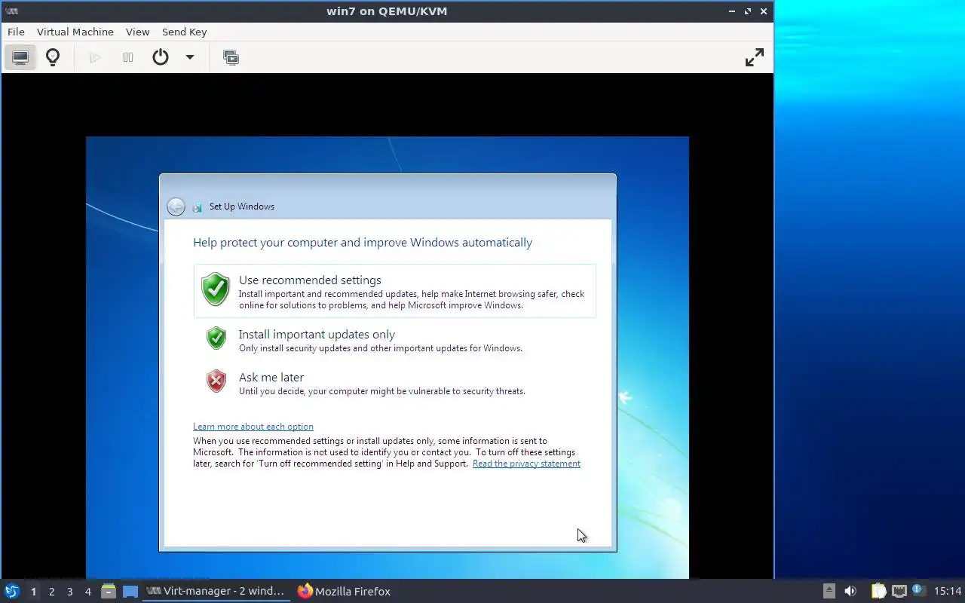Switch to fullscreen view icon

pyautogui.click(x=755, y=57)
